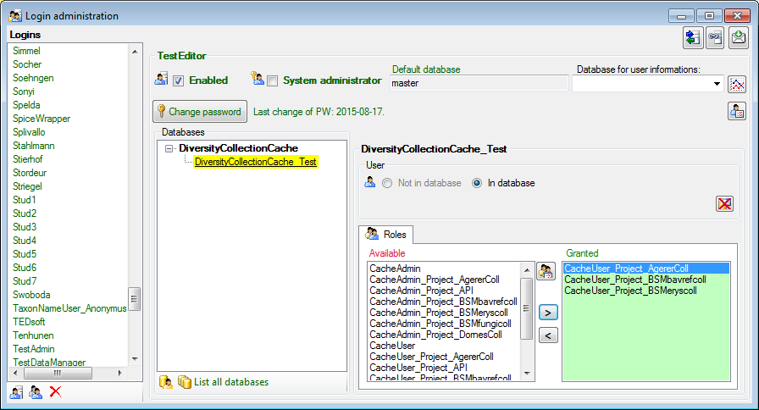Switch to the Roles tab
759x410 pixels.
click(x=386, y=235)
